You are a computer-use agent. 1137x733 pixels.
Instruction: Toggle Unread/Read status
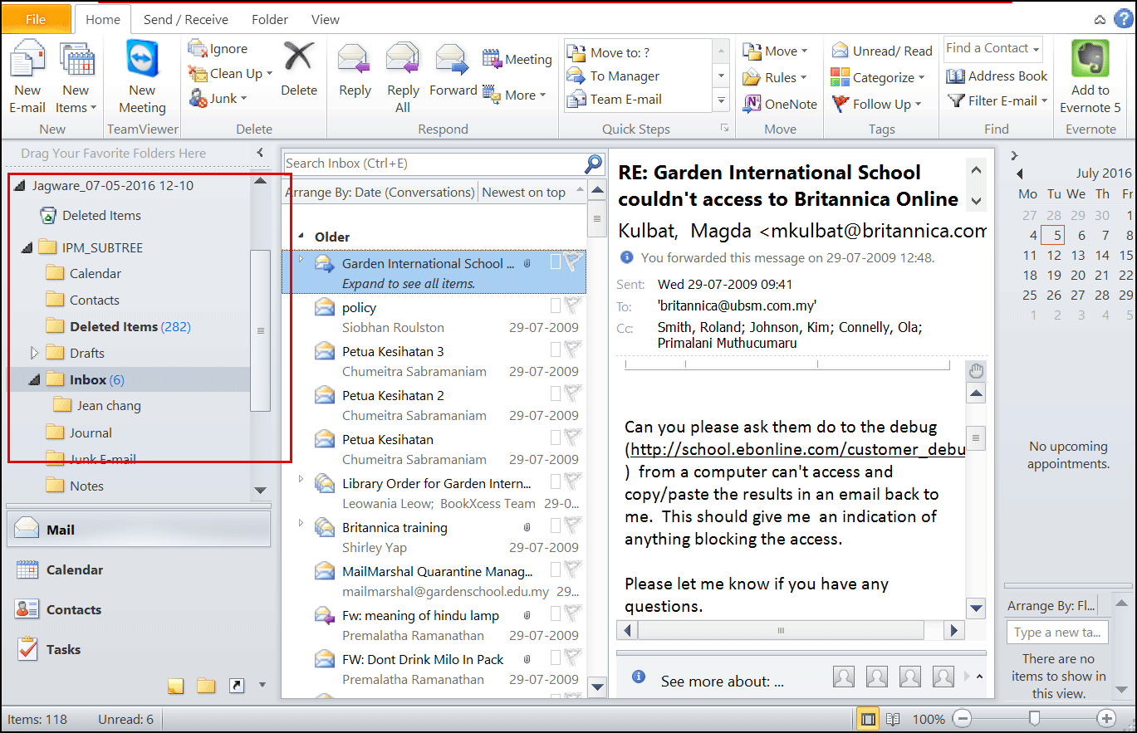pos(882,51)
